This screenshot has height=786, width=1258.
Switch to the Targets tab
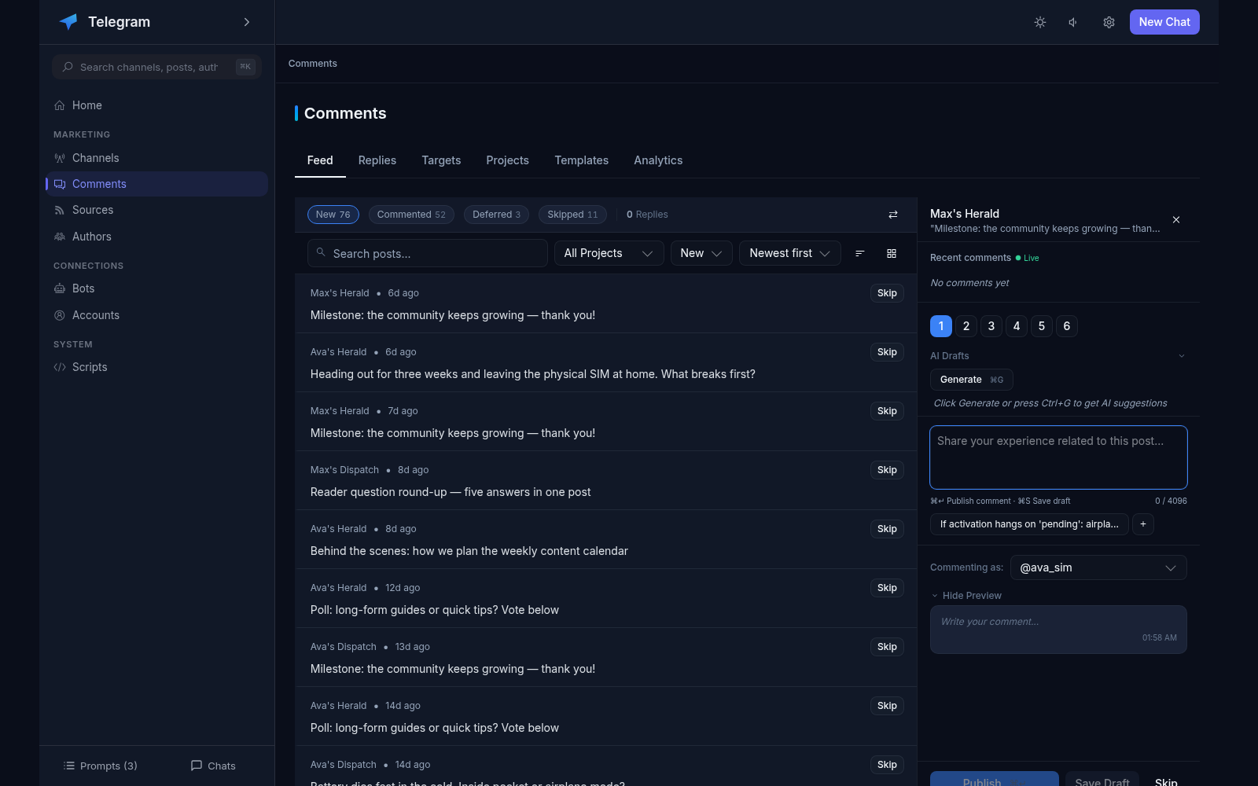pos(441,160)
